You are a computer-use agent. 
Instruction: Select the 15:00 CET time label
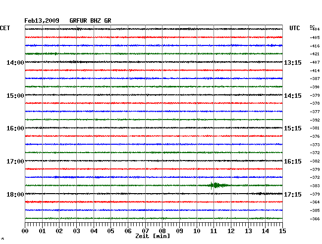[15, 96]
